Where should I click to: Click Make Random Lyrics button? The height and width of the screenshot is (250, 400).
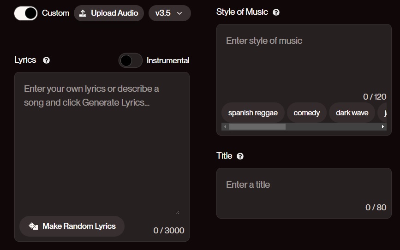[72, 226]
